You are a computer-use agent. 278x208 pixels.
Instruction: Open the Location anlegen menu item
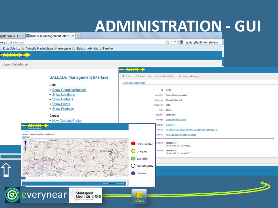tap(165, 76)
